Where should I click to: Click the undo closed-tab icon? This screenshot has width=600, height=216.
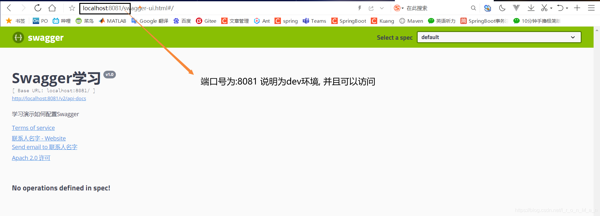click(x=560, y=8)
